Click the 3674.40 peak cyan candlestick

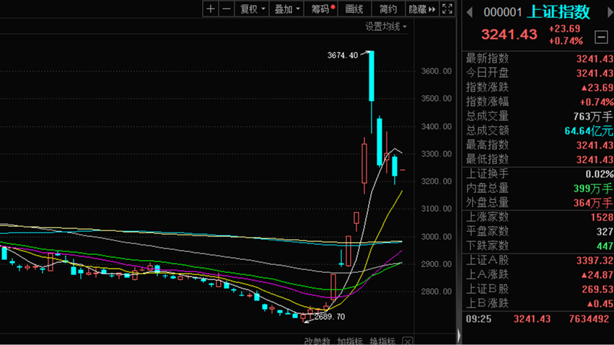372,76
